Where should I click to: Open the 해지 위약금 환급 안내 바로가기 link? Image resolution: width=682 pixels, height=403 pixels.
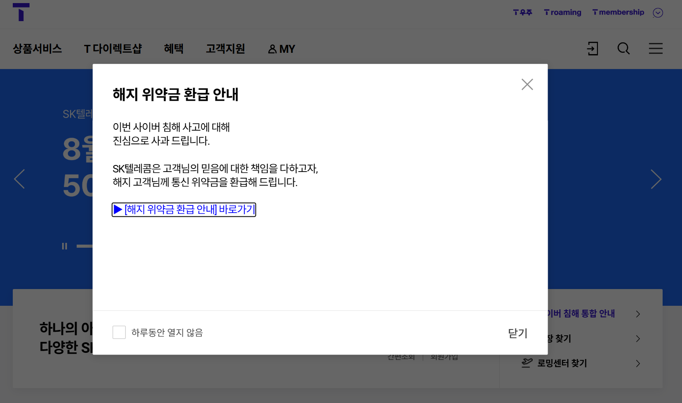click(x=184, y=209)
